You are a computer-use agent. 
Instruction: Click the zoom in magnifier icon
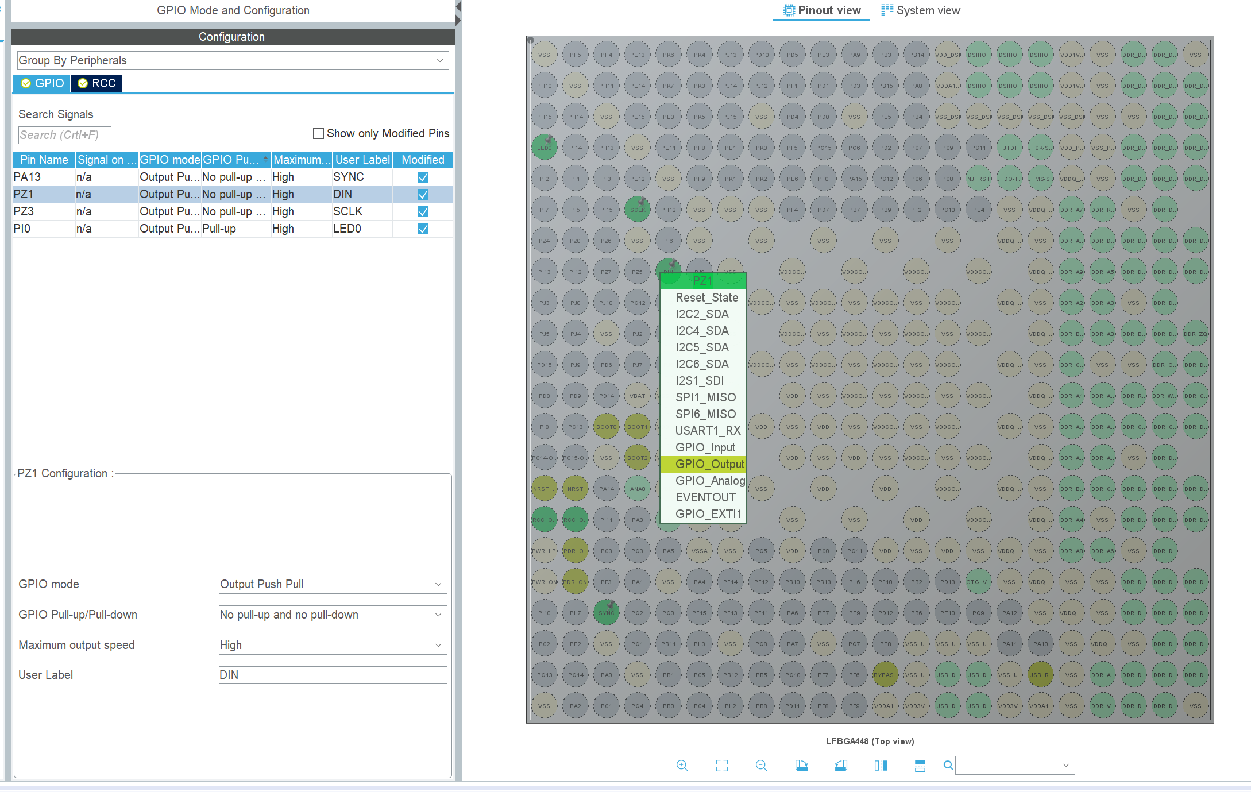coord(682,765)
